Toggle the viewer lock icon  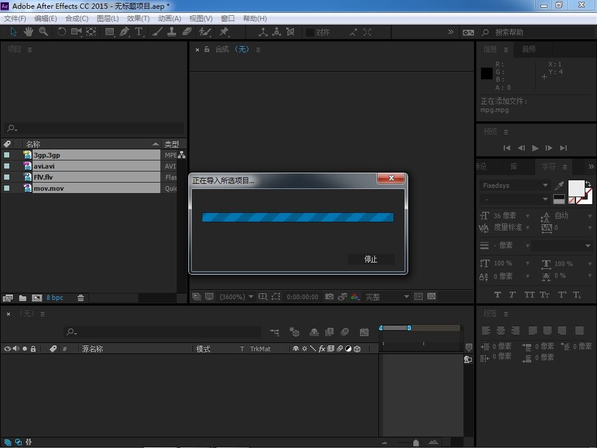(207, 49)
